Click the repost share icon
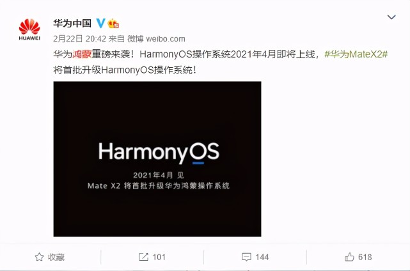This screenshot has width=410, height=271. click(143, 257)
